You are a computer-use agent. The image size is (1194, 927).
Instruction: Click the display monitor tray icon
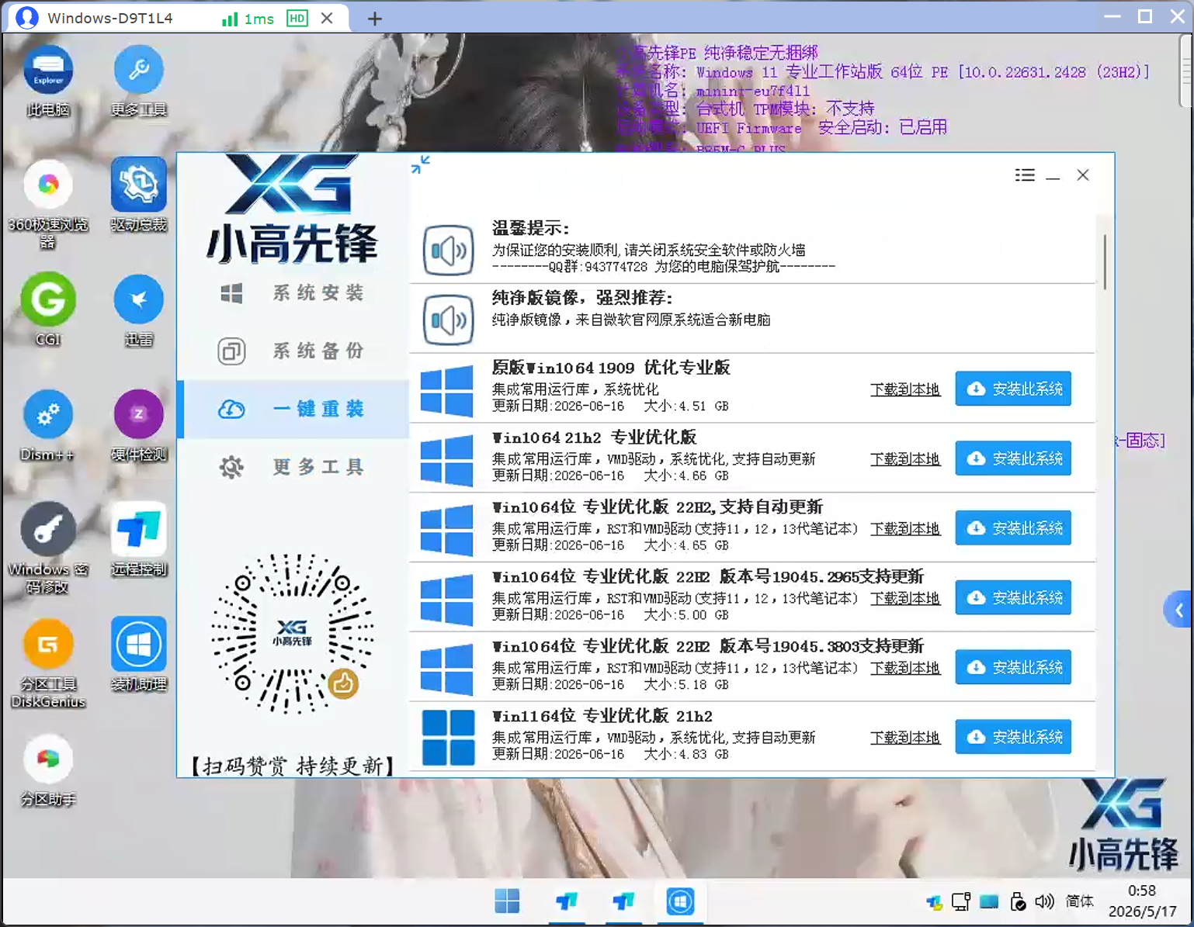tap(961, 901)
